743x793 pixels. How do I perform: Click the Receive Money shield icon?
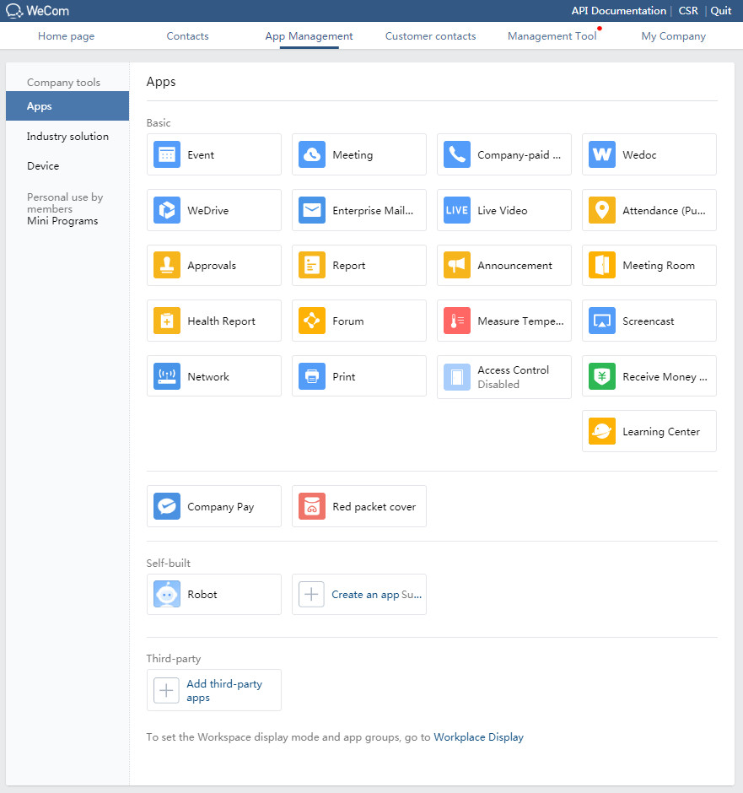click(x=602, y=376)
